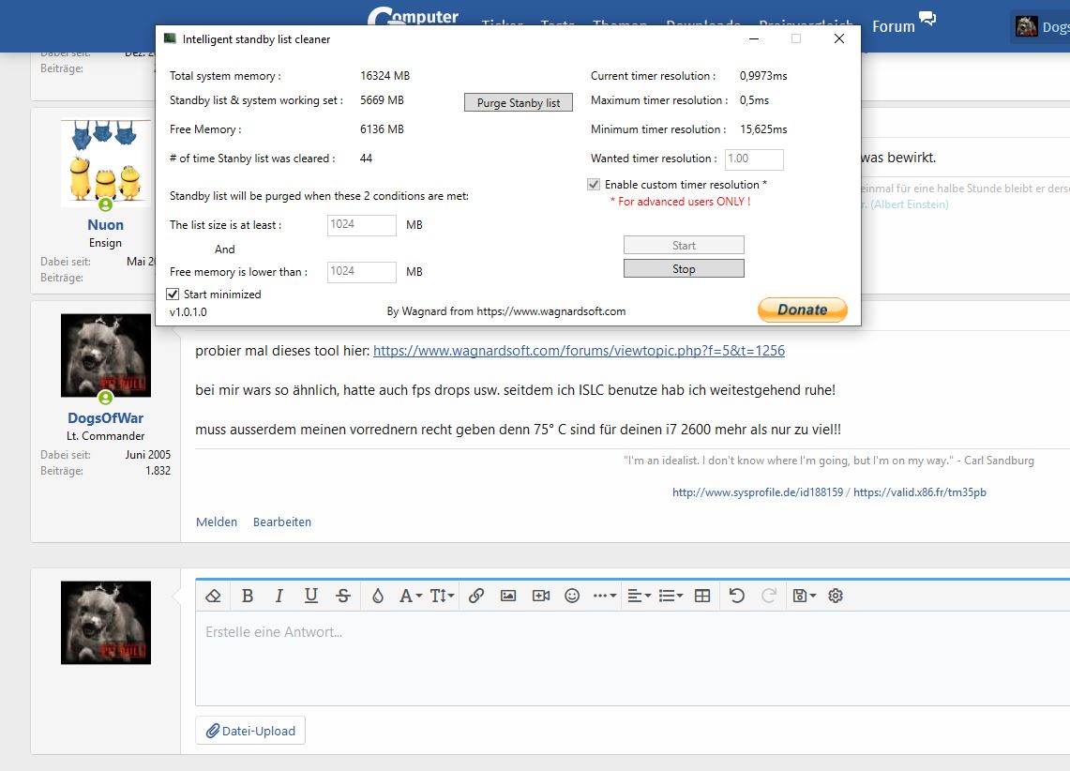The width and height of the screenshot is (1070, 771).
Task: Open the font family dropdown
Action: (x=411, y=596)
